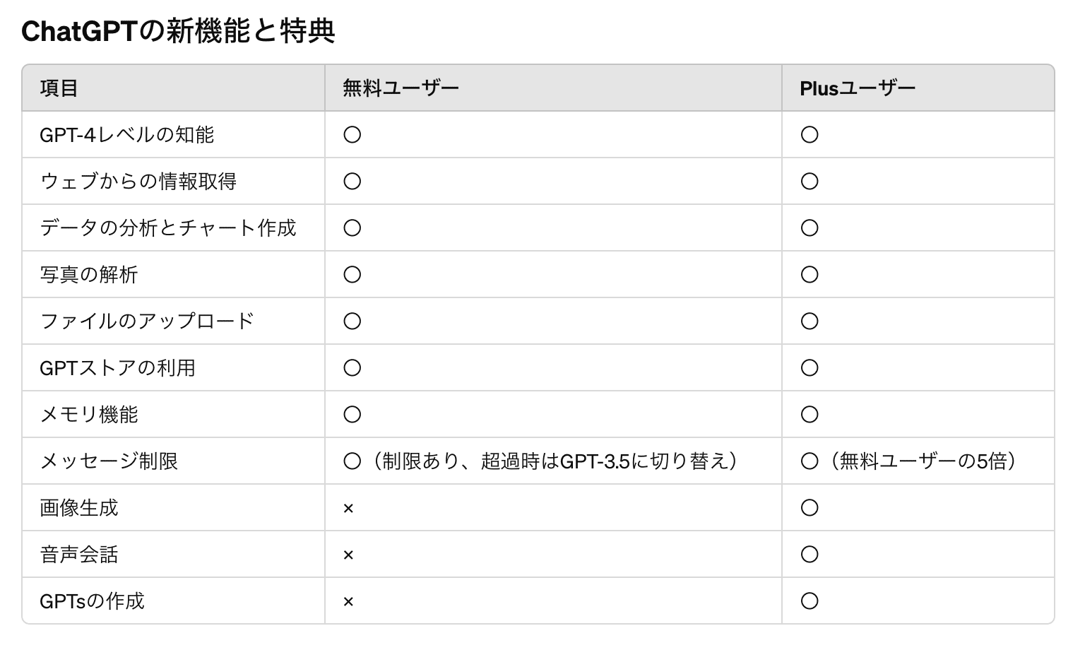Image resolution: width=1085 pixels, height=650 pixels.
Task: Click the free user circle for 写真の解析
Action: [x=352, y=275]
